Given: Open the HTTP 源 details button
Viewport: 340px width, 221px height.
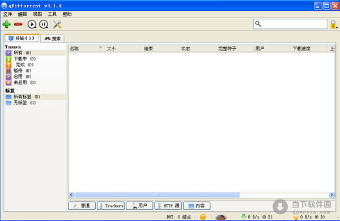Looking at the screenshot, I should [x=168, y=206].
